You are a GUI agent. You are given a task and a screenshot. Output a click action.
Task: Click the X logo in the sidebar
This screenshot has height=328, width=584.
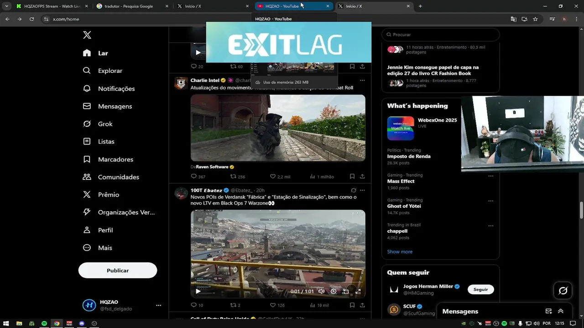point(87,35)
